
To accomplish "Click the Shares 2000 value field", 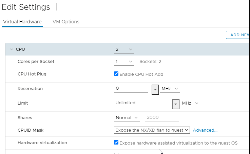I will coord(162,117).
